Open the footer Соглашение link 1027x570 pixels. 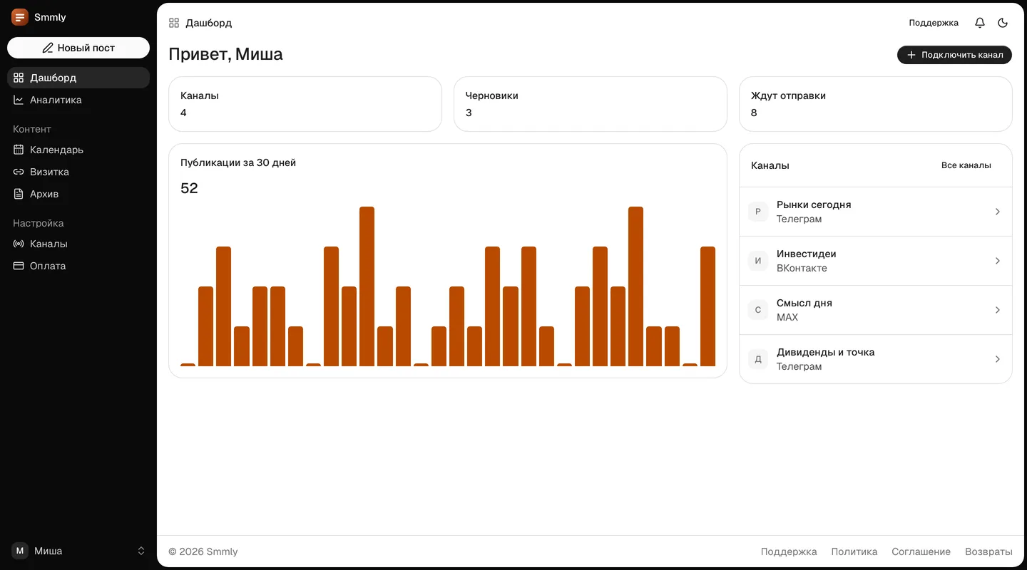pyautogui.click(x=921, y=551)
